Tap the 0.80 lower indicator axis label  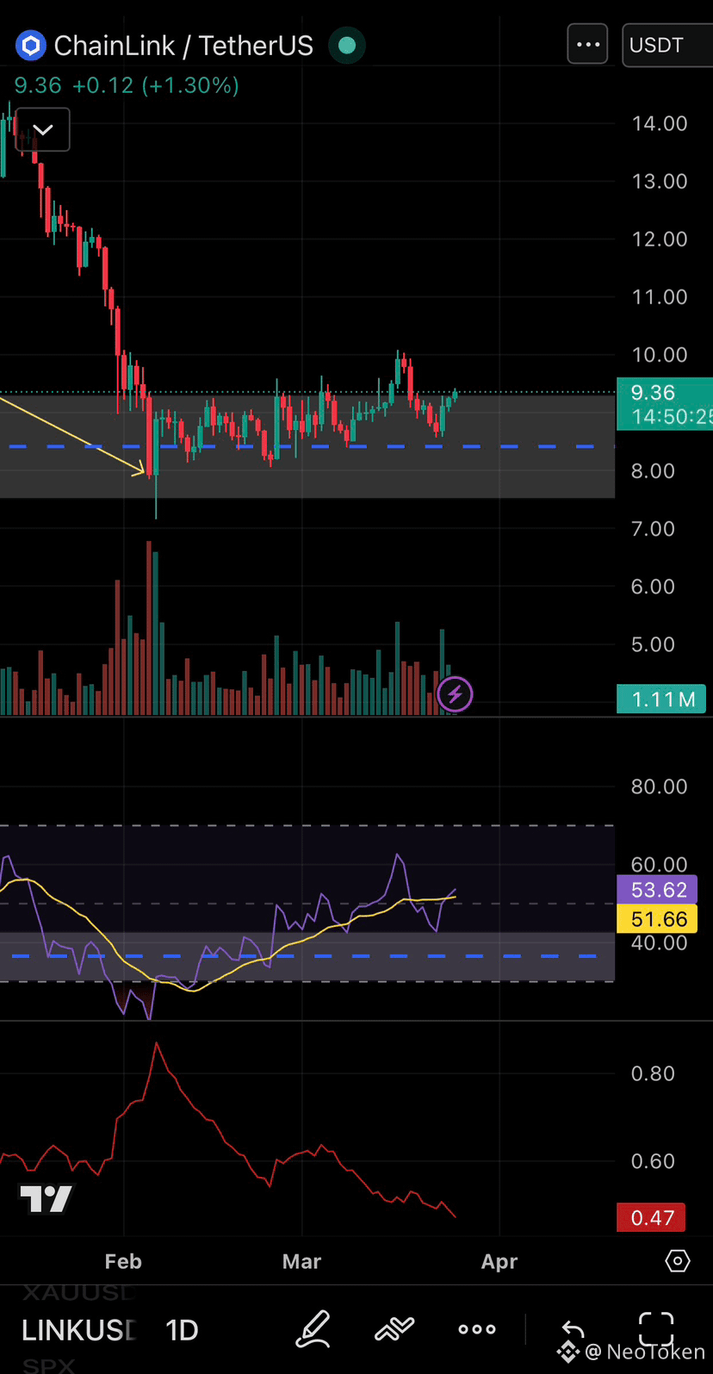pyautogui.click(x=654, y=1073)
